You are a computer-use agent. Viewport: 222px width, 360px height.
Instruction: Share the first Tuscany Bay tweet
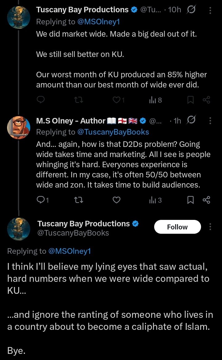pos(206,99)
